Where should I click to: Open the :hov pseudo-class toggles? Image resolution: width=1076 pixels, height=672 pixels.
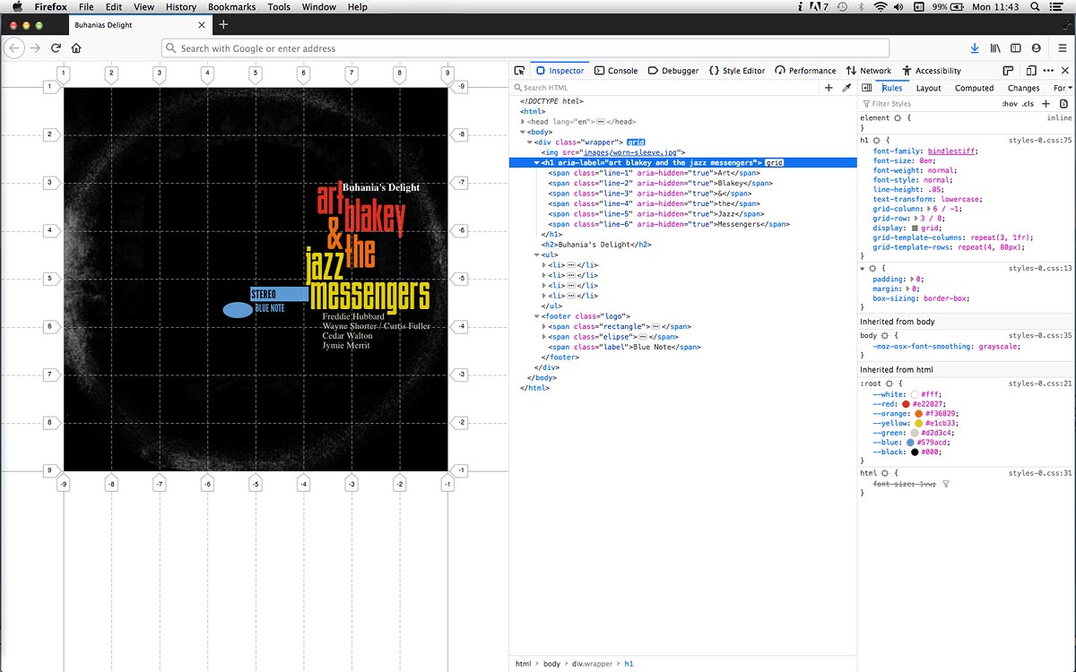point(1009,103)
